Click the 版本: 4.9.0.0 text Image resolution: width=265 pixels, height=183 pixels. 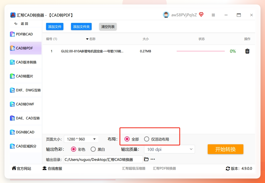click(x=242, y=168)
